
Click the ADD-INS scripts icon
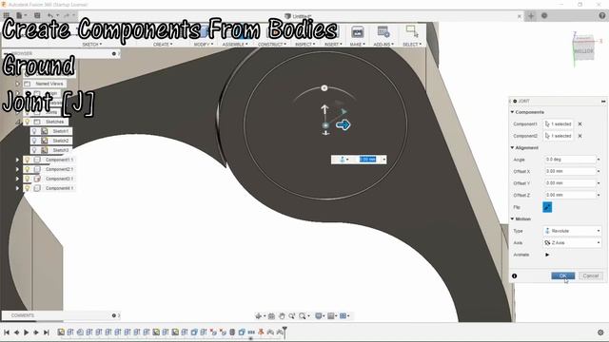click(383, 32)
